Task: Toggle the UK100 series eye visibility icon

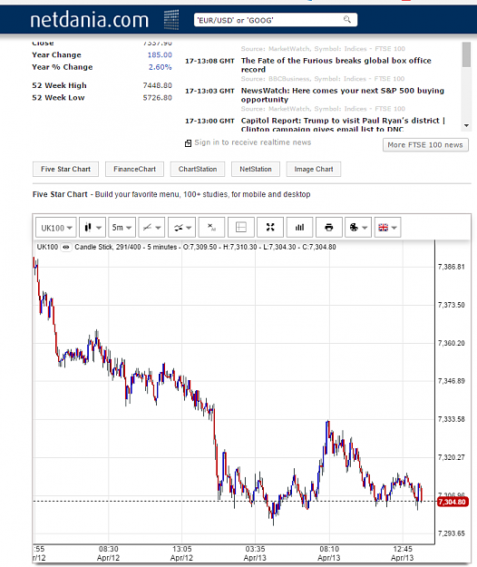Action: click(66, 248)
